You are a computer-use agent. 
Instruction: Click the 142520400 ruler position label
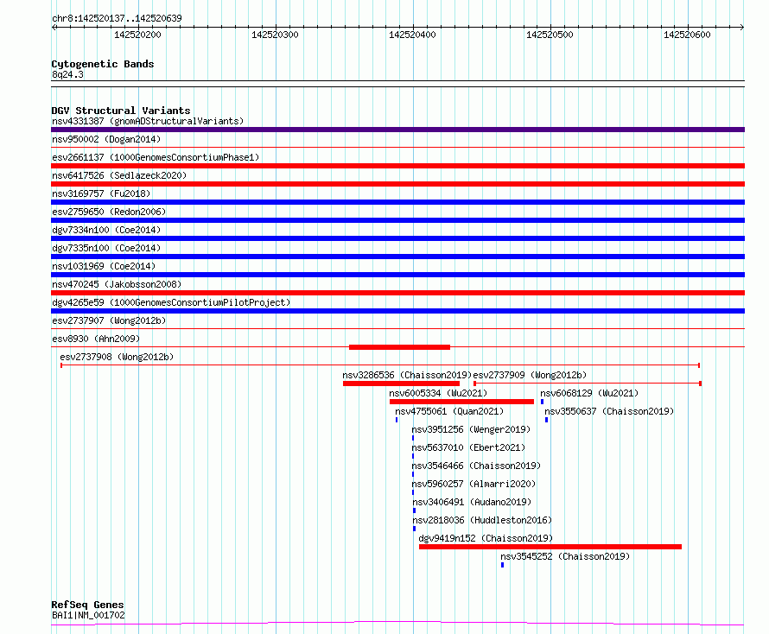click(411, 35)
